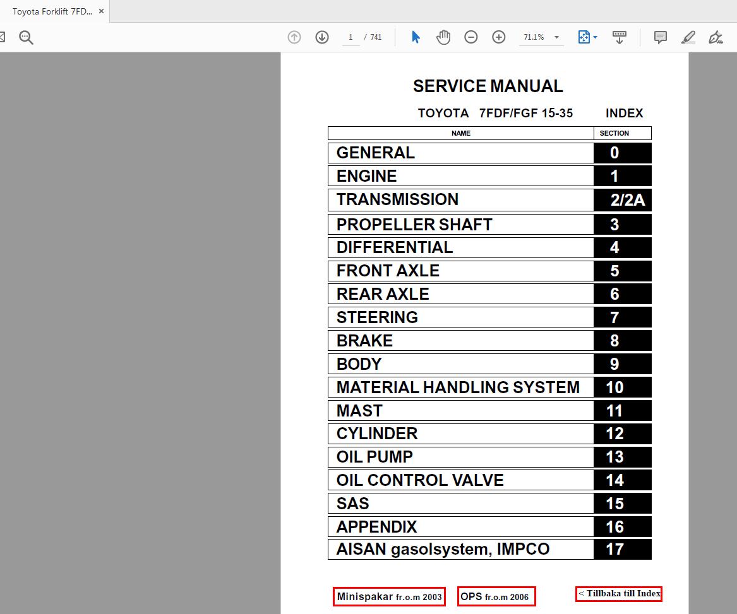Zoom out with the minus icon

coord(471,37)
